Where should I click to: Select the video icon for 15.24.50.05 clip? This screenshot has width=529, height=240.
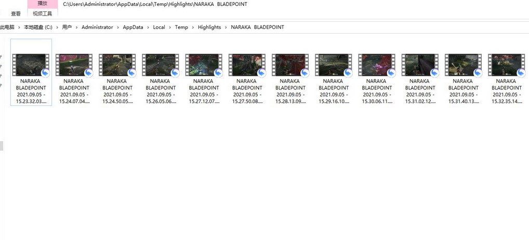pos(117,65)
